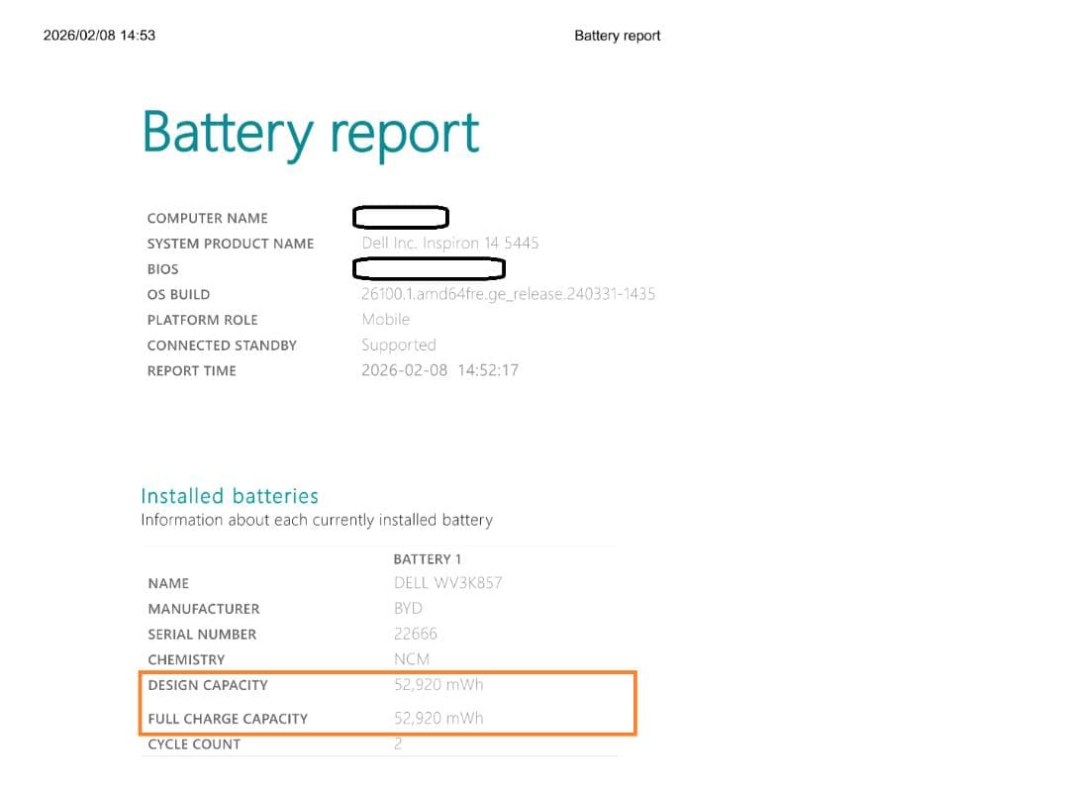Select the battery name DELL WV3K857
1069x792 pixels.
tap(447, 583)
